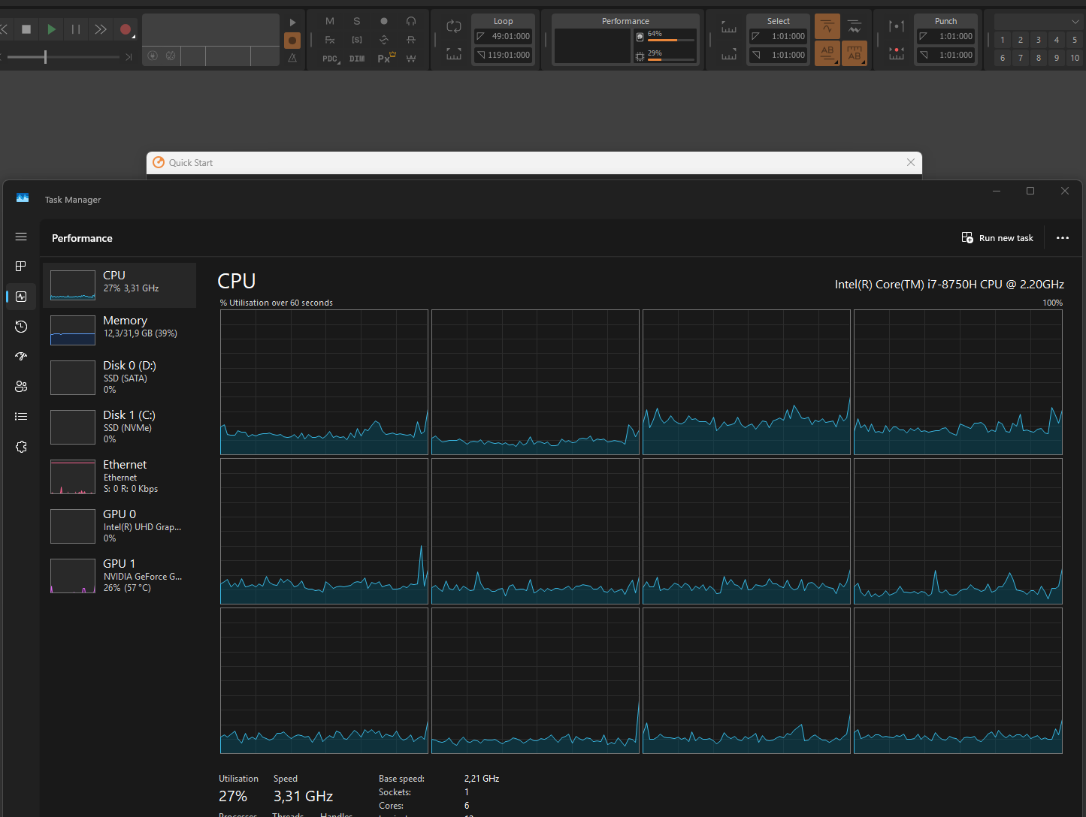Toggle exclusive solo [S] button

(x=357, y=40)
